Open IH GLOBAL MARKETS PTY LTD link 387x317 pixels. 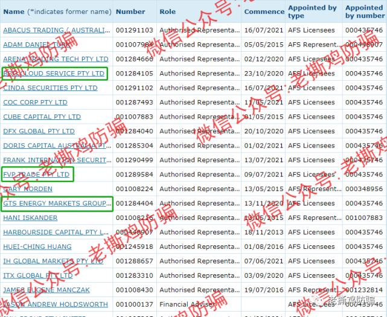(x=53, y=261)
